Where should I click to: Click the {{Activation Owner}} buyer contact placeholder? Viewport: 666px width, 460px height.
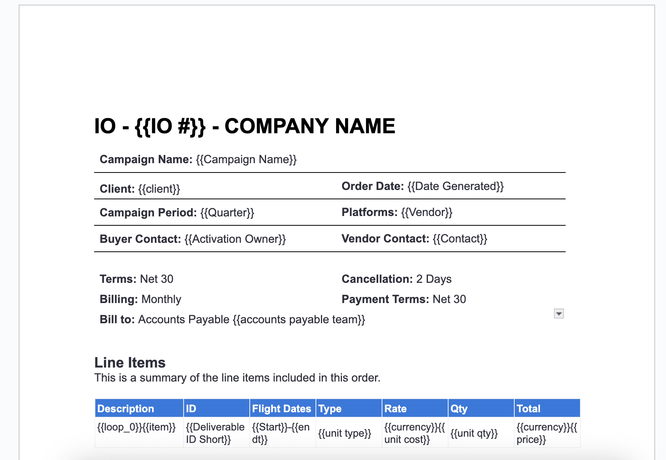pyautogui.click(x=235, y=239)
